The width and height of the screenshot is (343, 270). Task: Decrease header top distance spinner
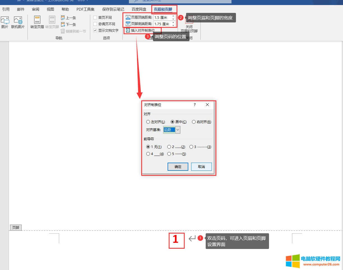tap(173, 19)
